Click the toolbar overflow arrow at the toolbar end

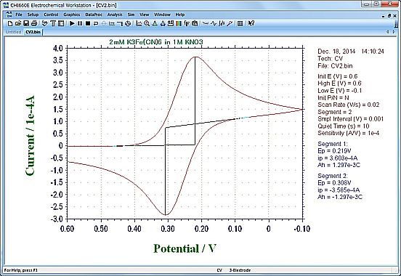pyautogui.click(x=396, y=25)
